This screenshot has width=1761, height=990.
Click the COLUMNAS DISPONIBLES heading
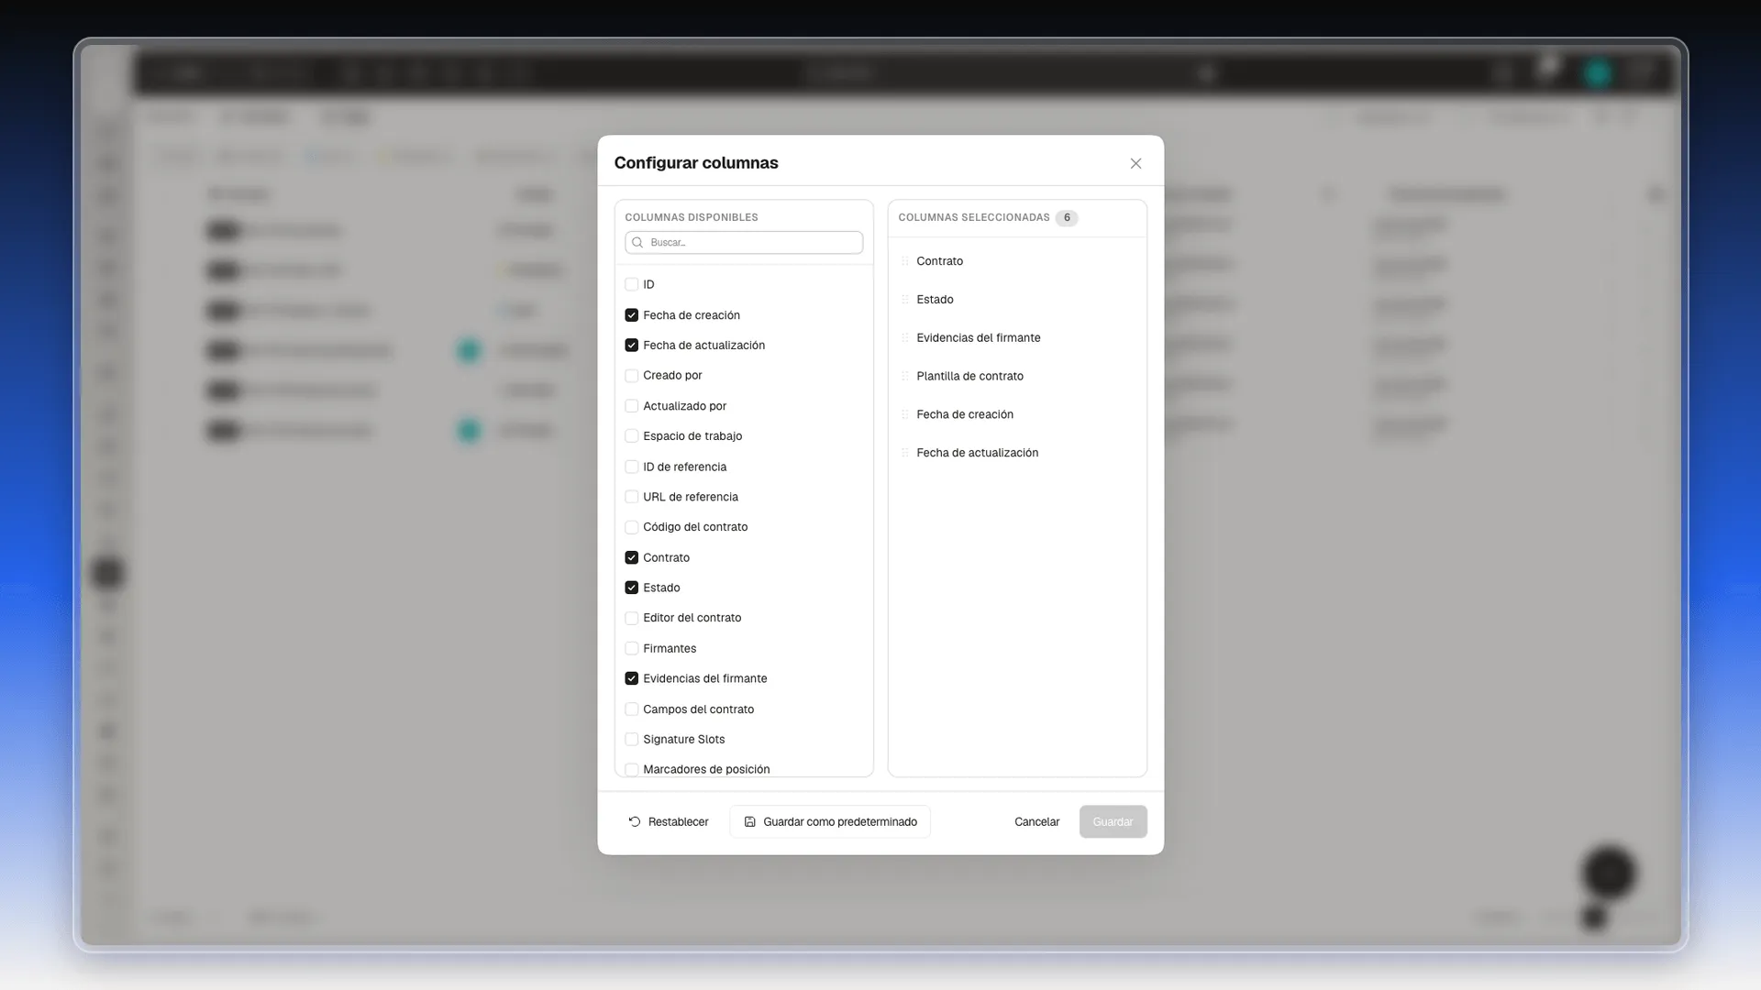click(x=692, y=217)
